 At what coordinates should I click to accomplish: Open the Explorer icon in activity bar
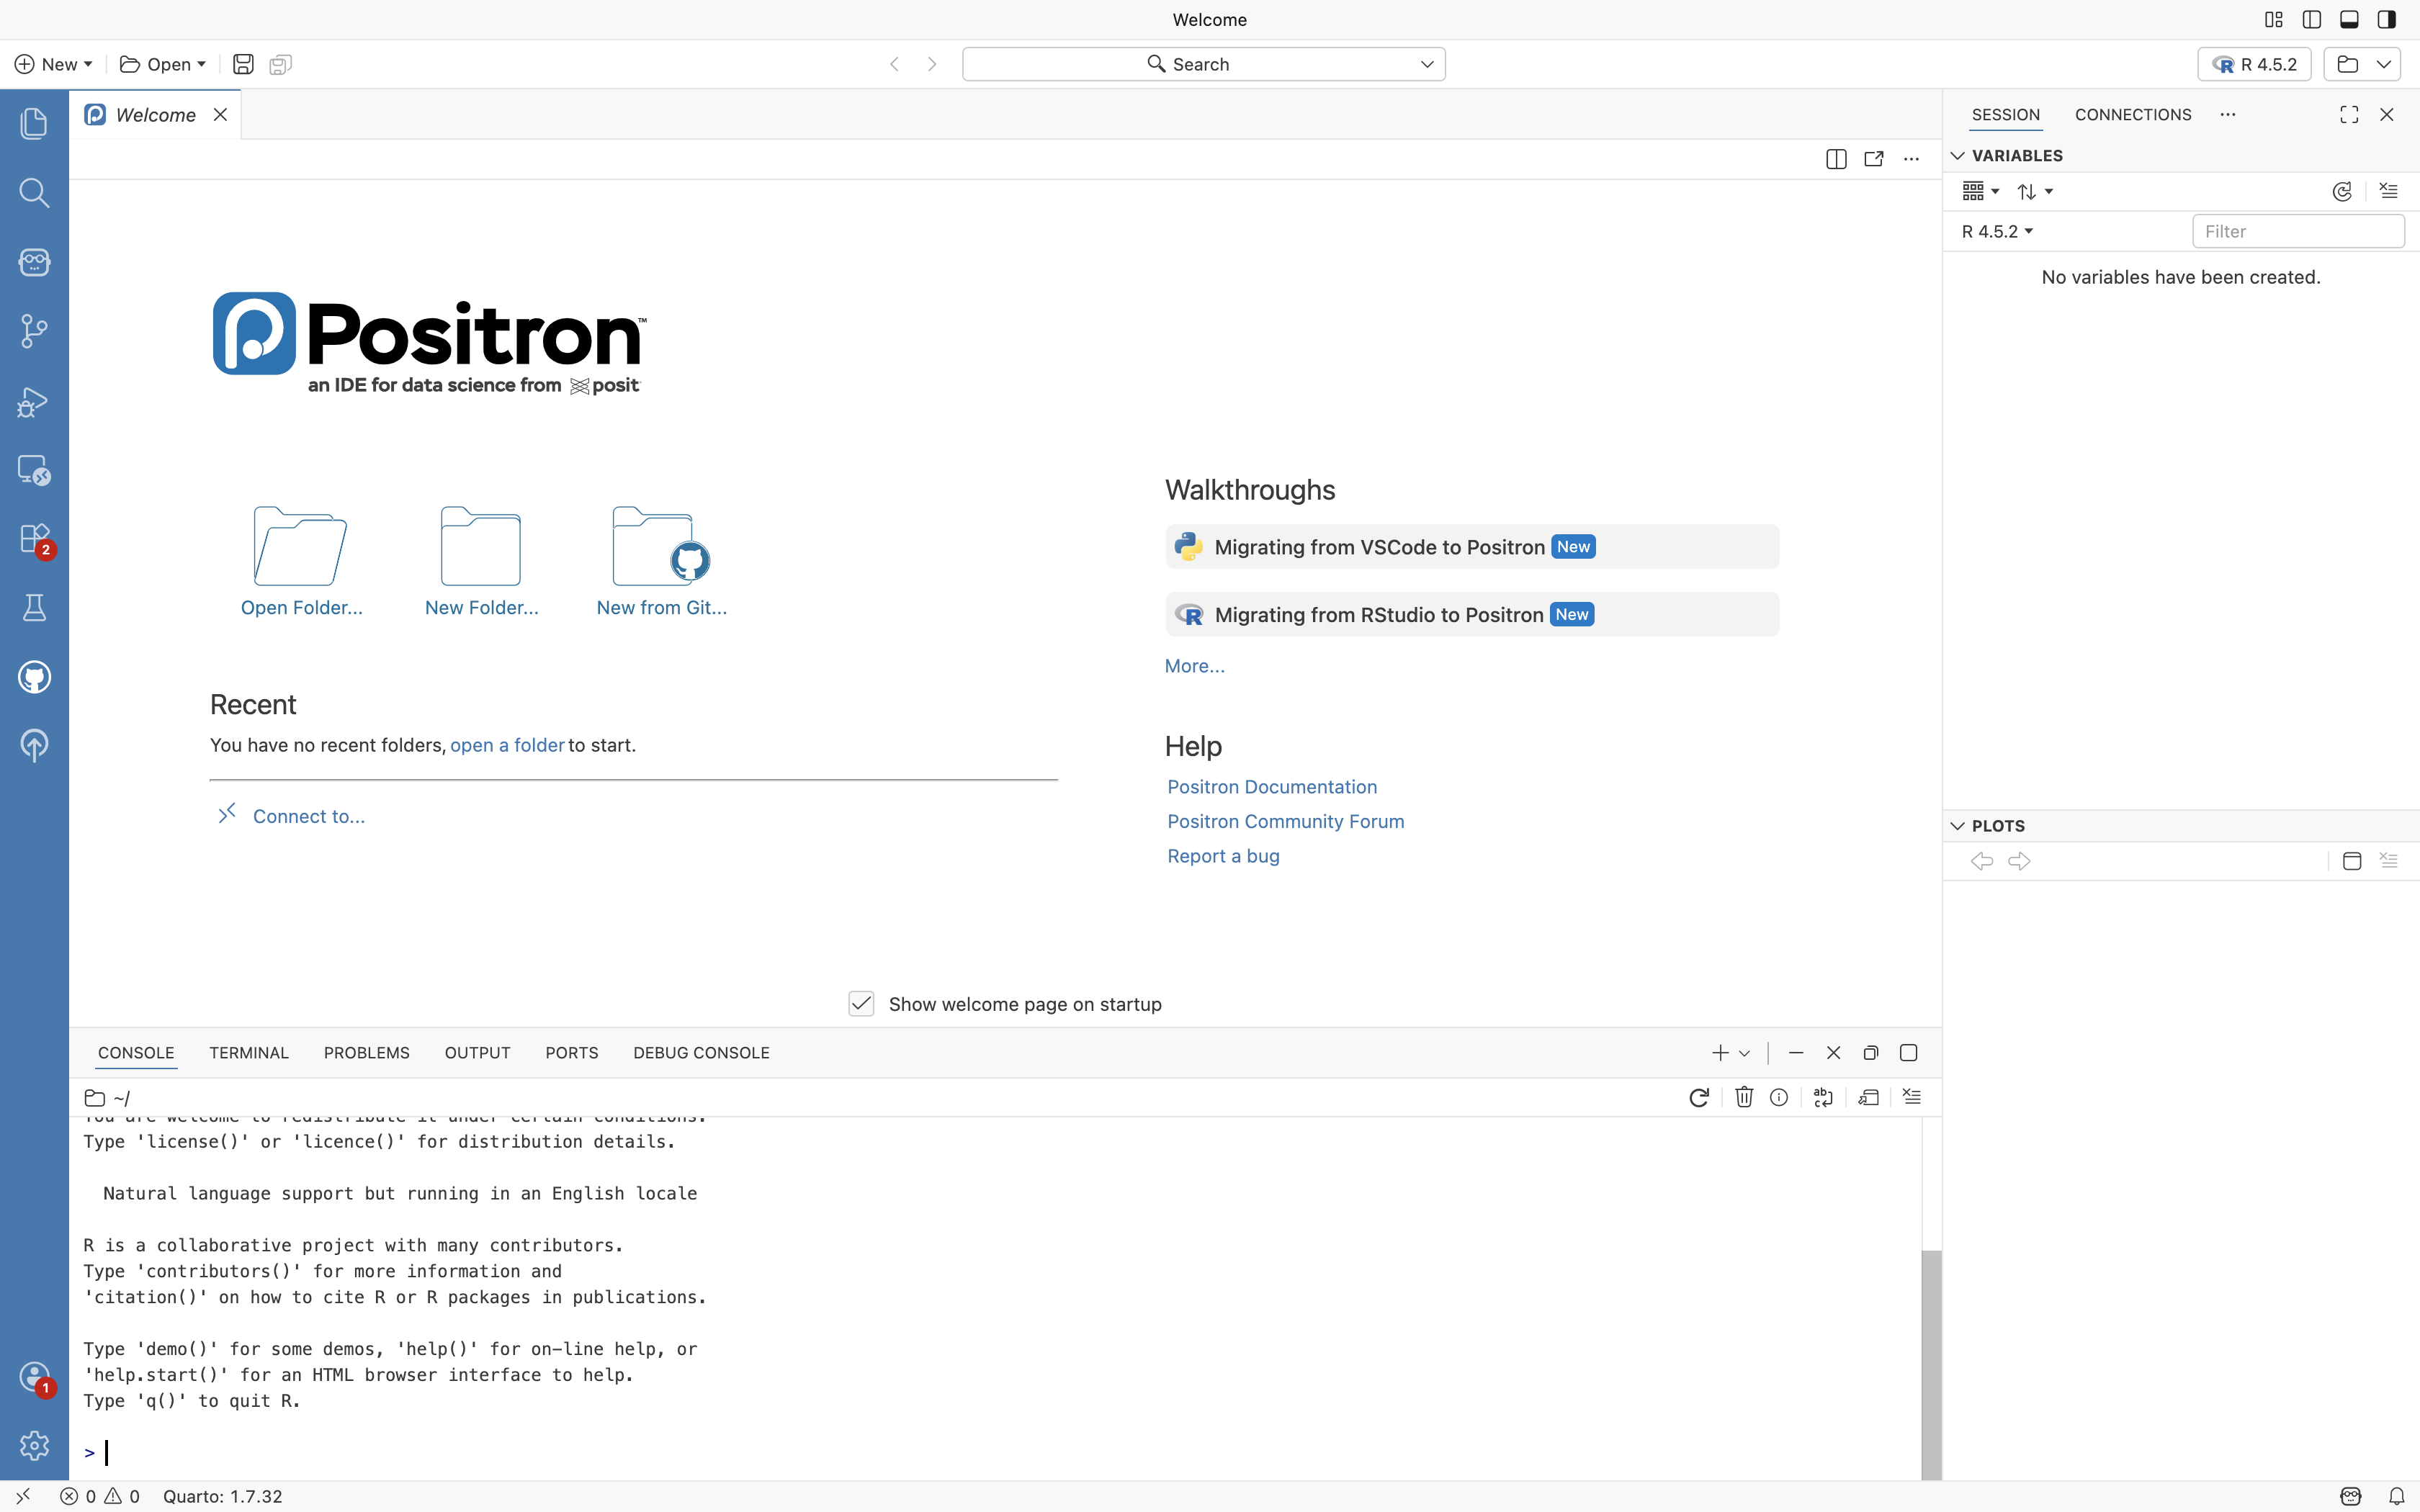point(34,123)
